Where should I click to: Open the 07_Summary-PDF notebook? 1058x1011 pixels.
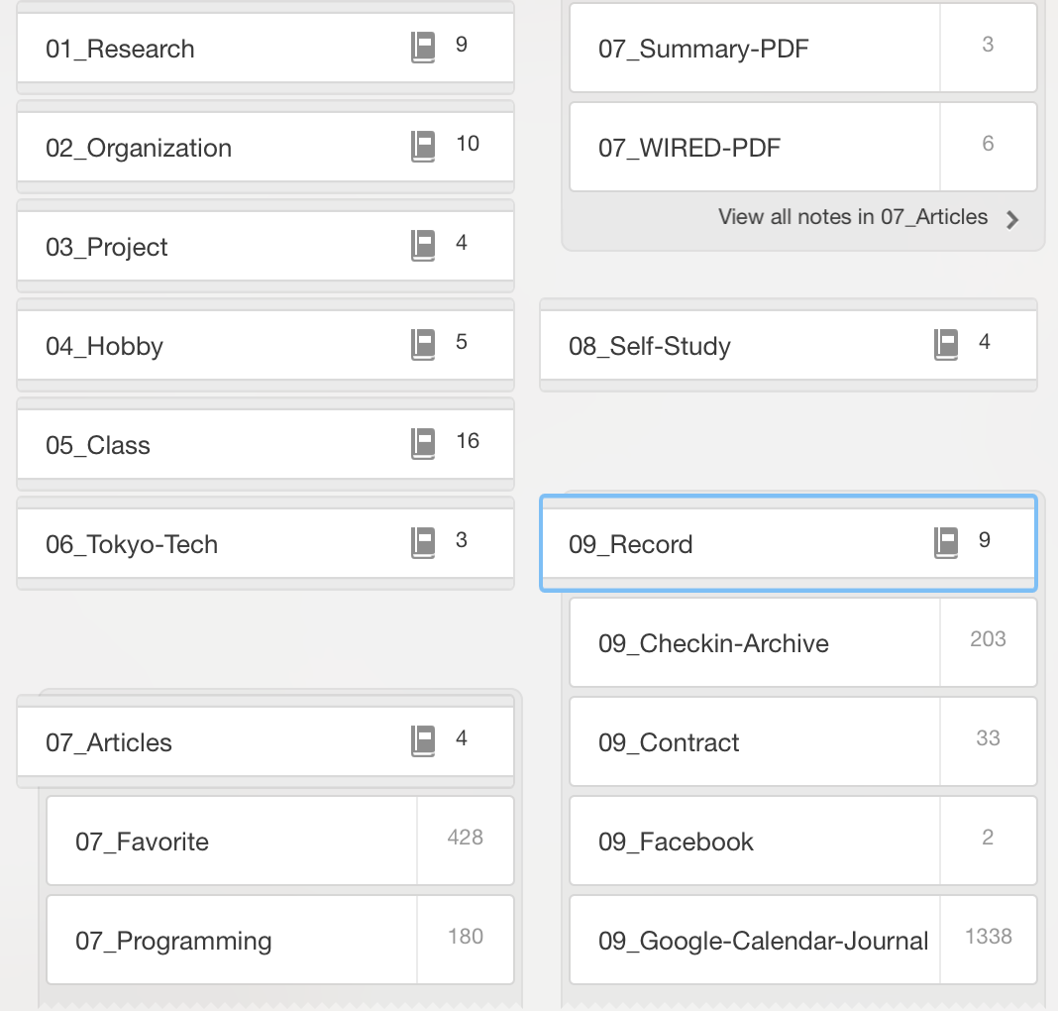(803, 48)
